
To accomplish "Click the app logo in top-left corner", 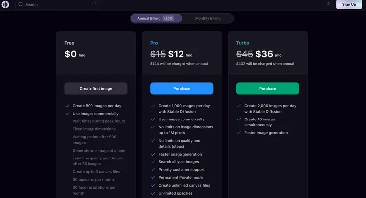I will 6,5.
